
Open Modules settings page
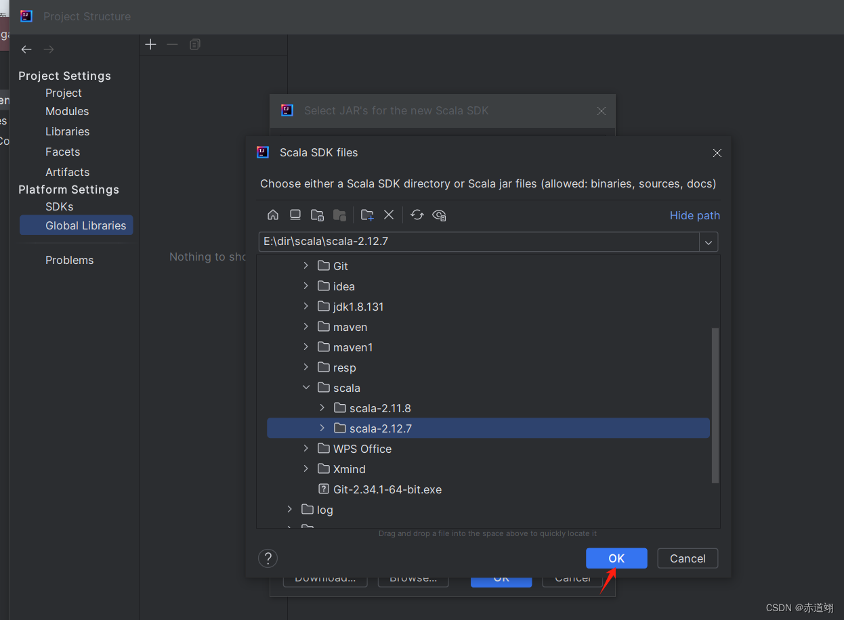coord(67,111)
